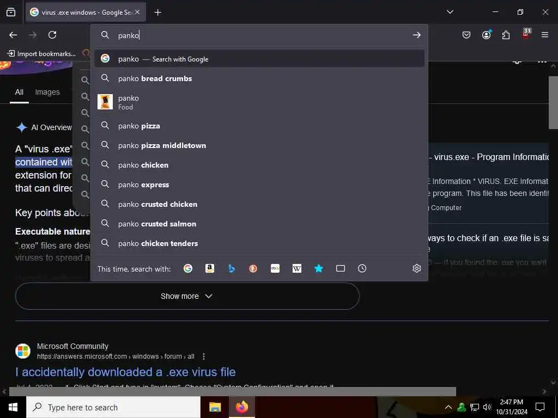This screenshot has width=558, height=418.
Task: Open uBlock extension with 31 badge
Action: [x=526, y=34]
